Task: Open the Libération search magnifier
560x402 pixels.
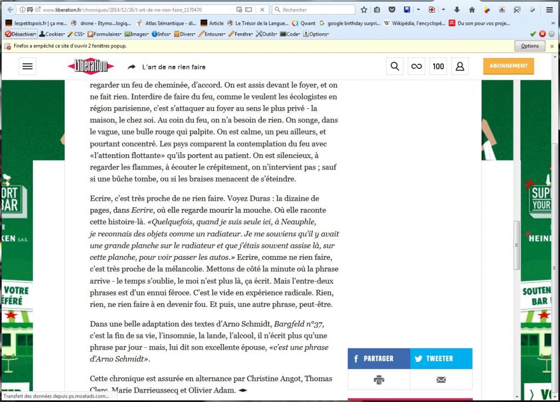Action: coord(395,67)
